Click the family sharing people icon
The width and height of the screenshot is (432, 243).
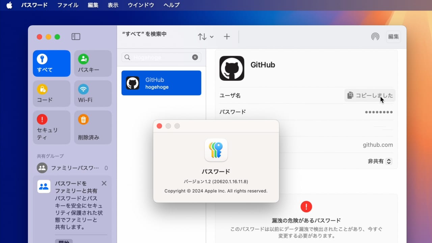[x=44, y=187]
